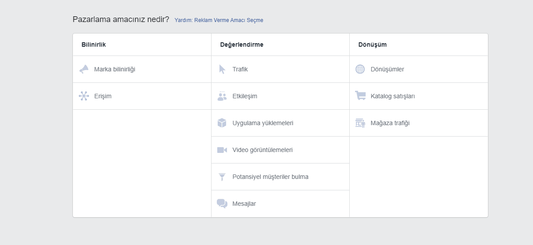Choose the Mesajlar objective label
This screenshot has width=533, height=245.
tap(244, 204)
